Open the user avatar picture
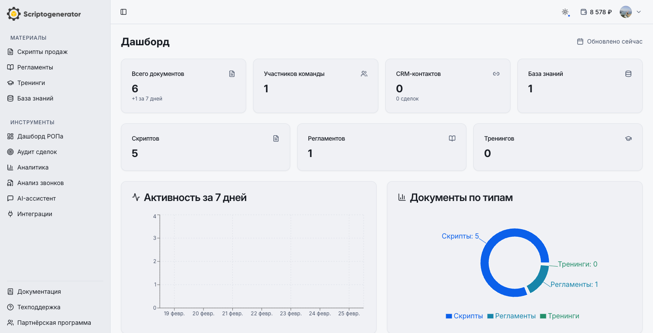Screen dimensions: 653x333 click(626, 12)
